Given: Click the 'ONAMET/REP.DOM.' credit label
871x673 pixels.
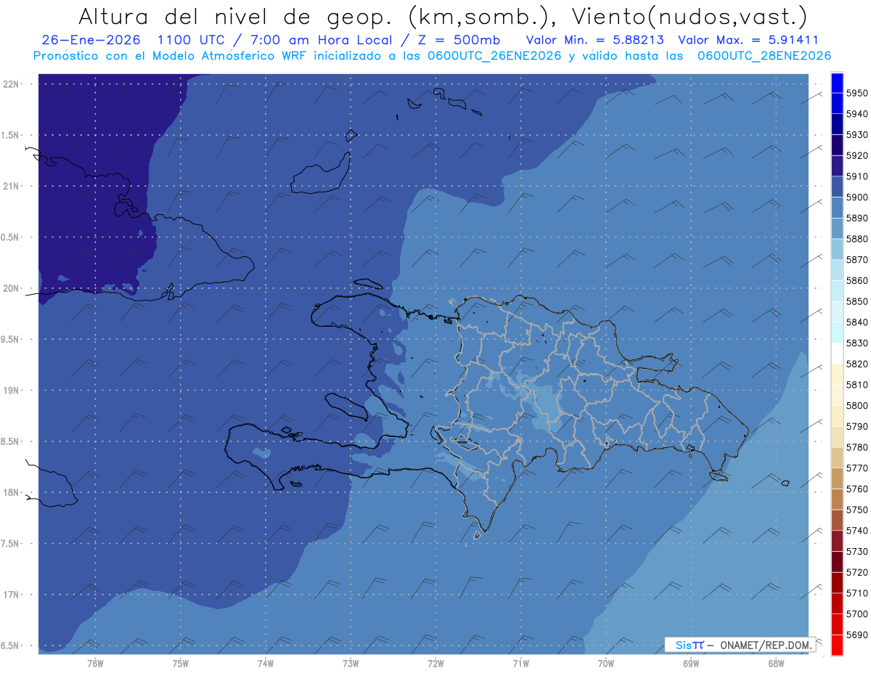Looking at the screenshot, I should pos(766,645).
